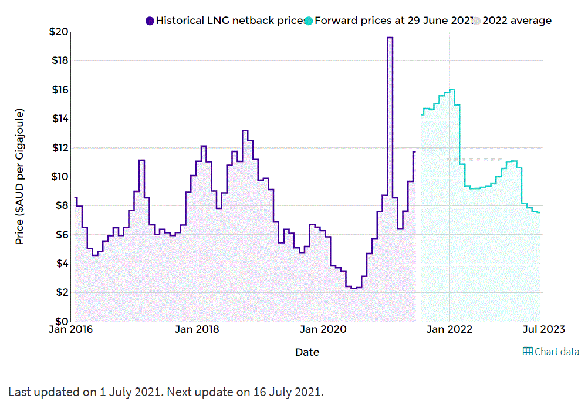Select the Jan 2022 x-axis label
588x405 pixels.
click(449, 329)
